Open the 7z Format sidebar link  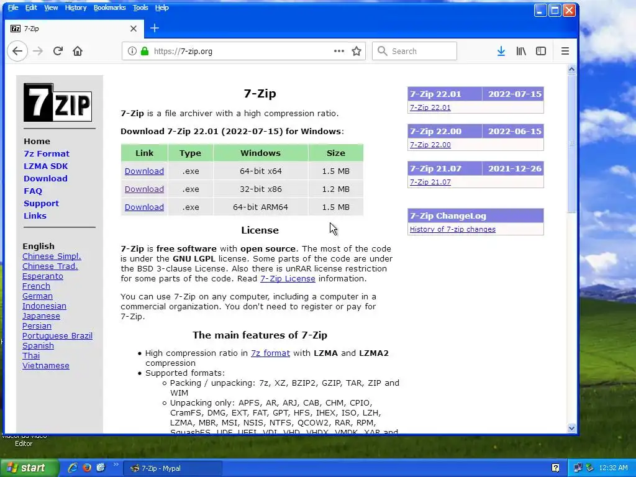click(46, 154)
